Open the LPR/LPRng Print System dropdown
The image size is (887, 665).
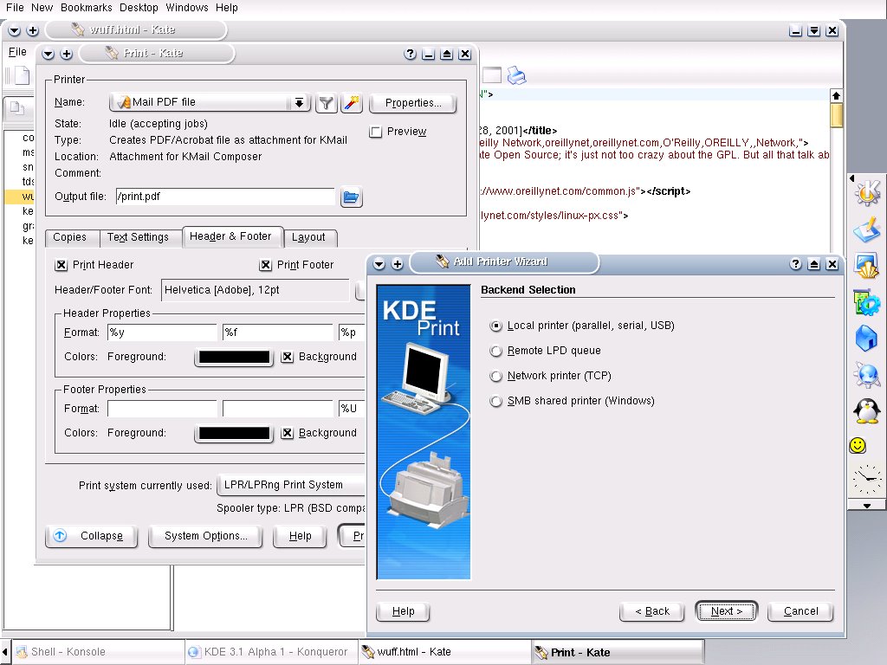pyautogui.click(x=293, y=485)
